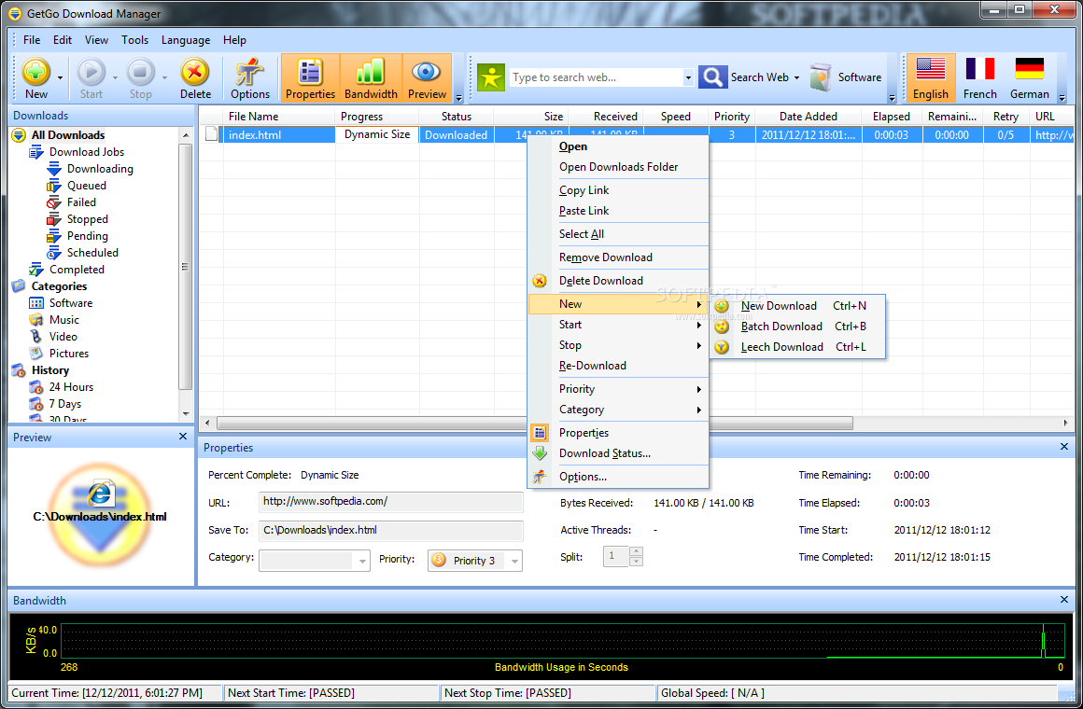
Task: Toggle the Properties panel toolbar button
Action: (310, 78)
